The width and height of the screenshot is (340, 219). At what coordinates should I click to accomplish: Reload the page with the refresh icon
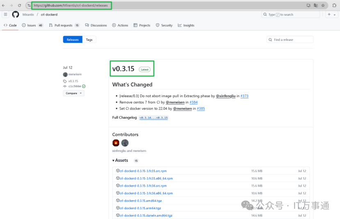click(x=20, y=5)
